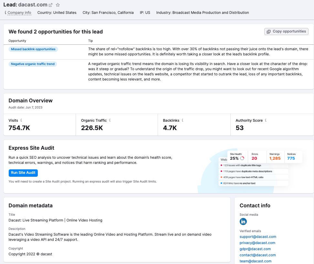This screenshot has width=314, height=264.
Task: Click the Dacast domain title text
Action: click(55, 220)
